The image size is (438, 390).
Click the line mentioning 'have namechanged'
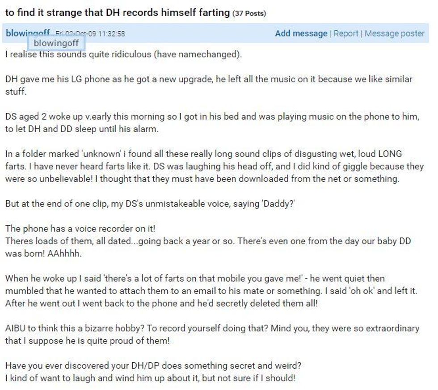tap(123, 54)
